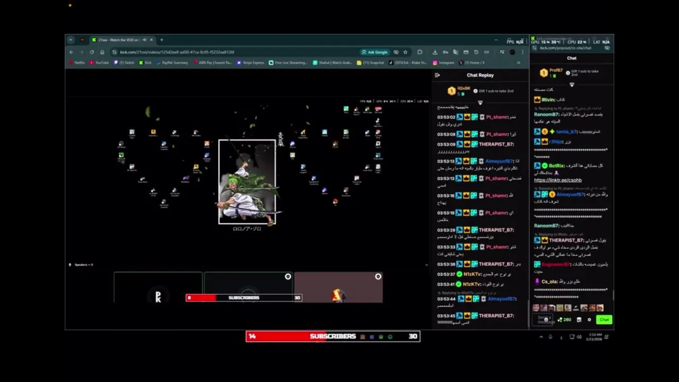The height and width of the screenshot is (382, 679).
Task: Open the Stripe Express bookmark
Action: point(250,63)
